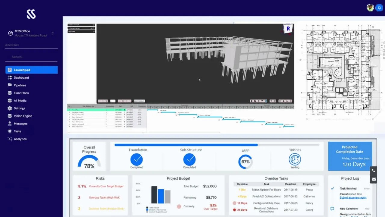This screenshot has width=385, height=217.
Task: Click the Finish UX Optimizations task
Action: click(266, 197)
